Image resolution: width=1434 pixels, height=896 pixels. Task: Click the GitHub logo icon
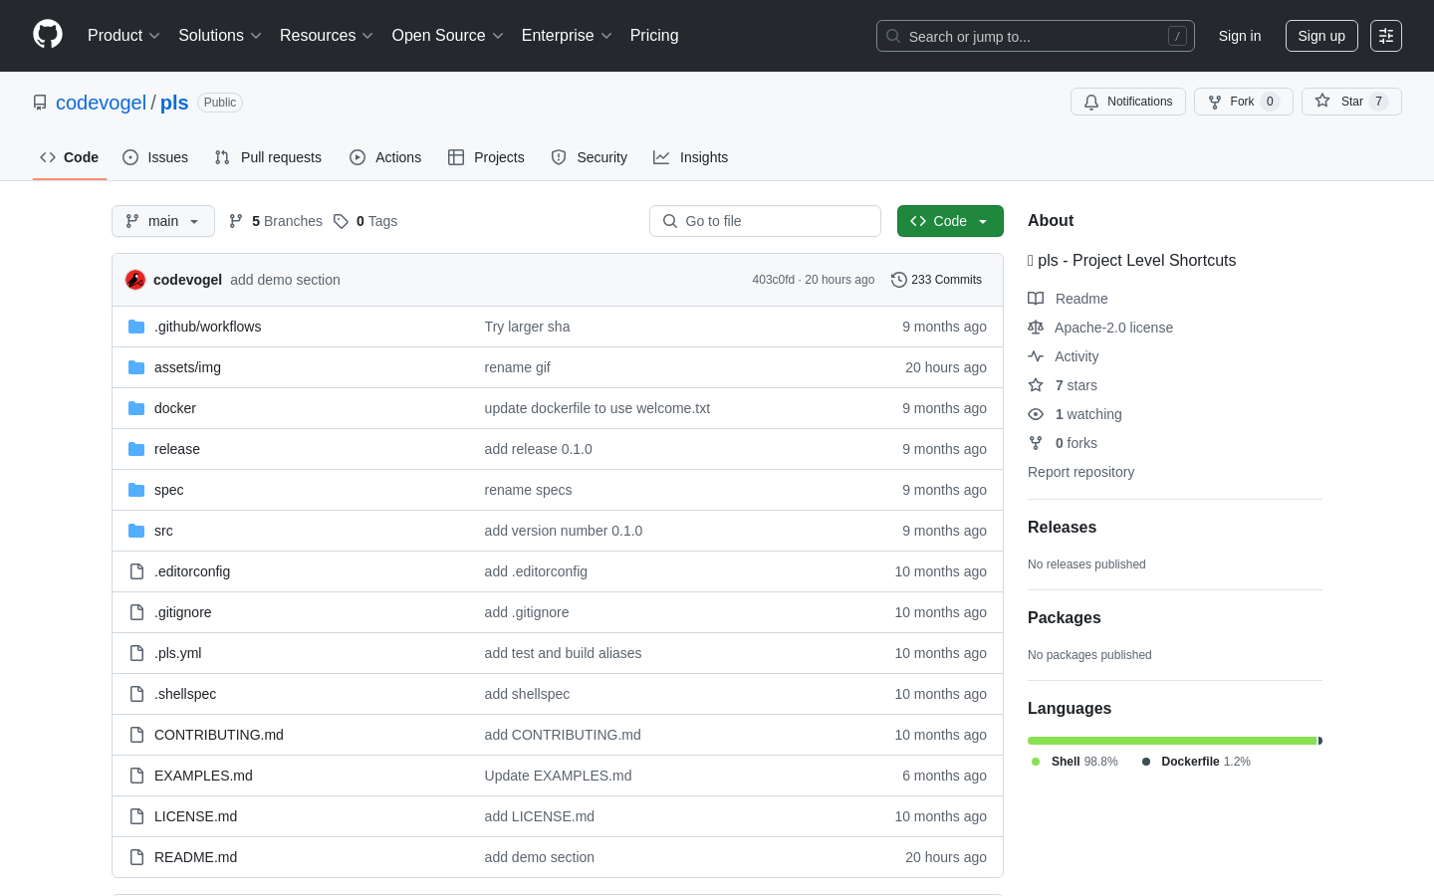point(48,35)
